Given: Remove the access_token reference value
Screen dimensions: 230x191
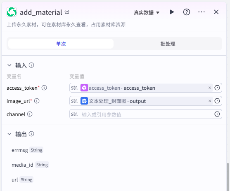Looking at the screenshot, I should (210, 88).
